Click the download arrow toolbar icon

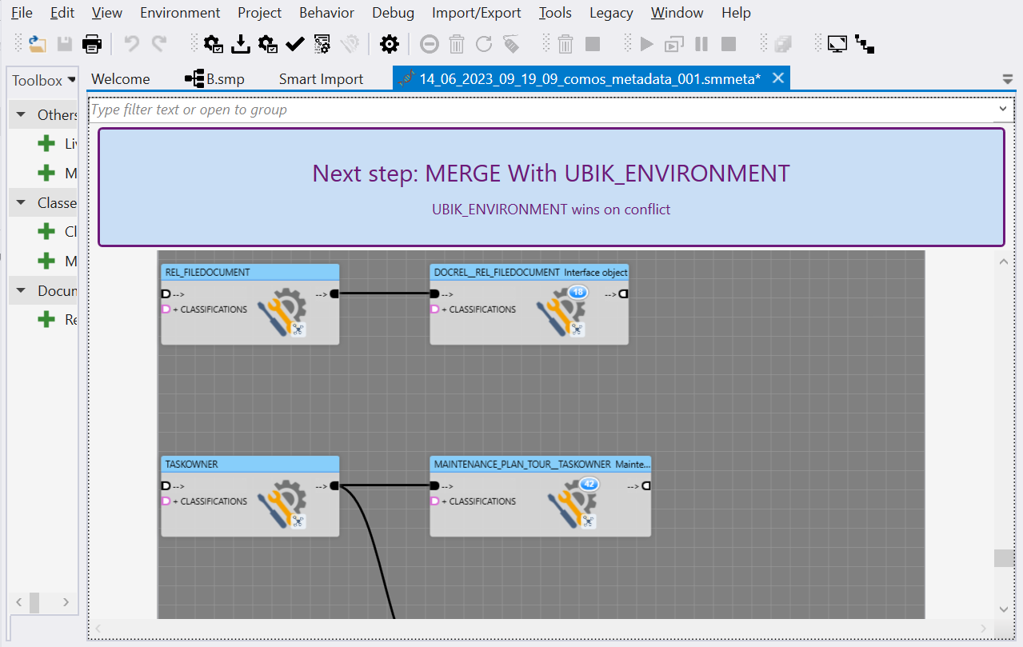[240, 44]
